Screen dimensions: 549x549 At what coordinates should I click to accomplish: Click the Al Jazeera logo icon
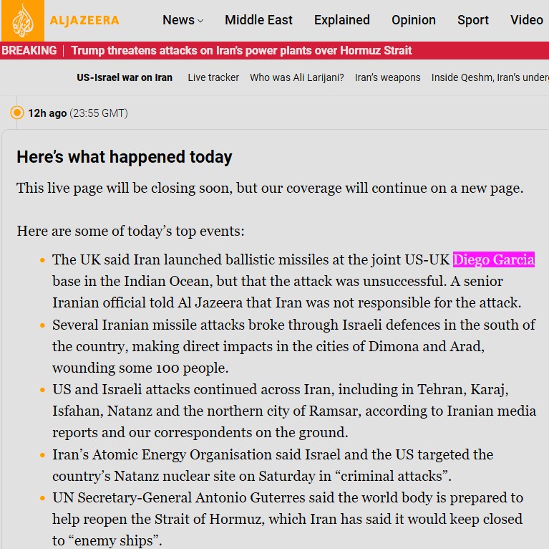click(x=23, y=20)
